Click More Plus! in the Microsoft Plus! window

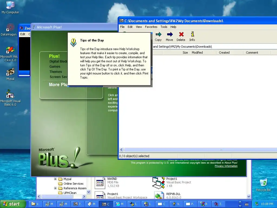pos(58,84)
